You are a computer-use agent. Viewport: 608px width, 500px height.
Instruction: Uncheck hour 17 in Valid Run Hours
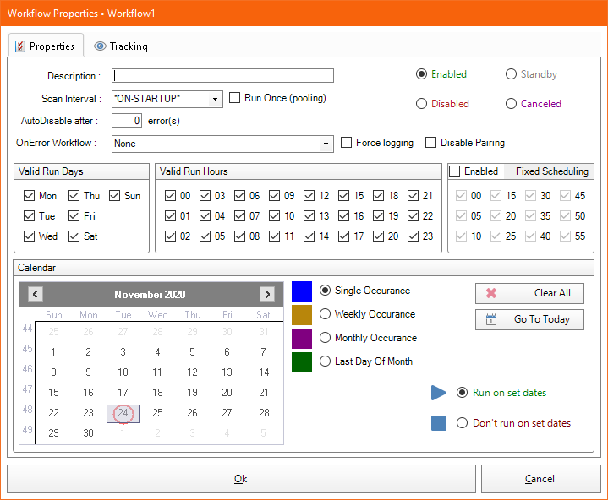(343, 236)
